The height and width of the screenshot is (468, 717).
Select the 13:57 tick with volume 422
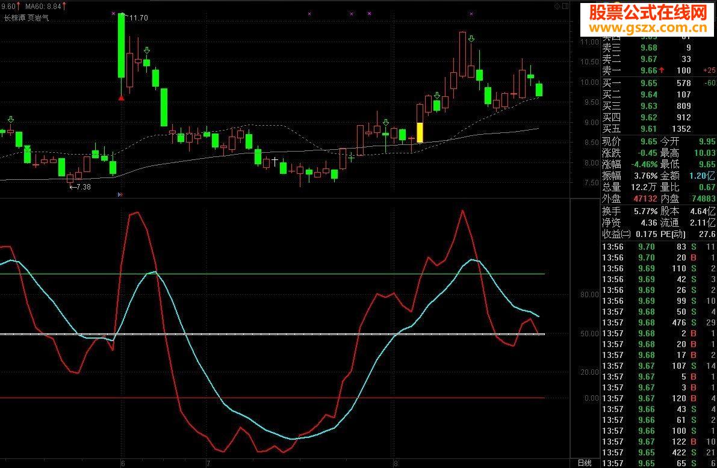[659, 452]
